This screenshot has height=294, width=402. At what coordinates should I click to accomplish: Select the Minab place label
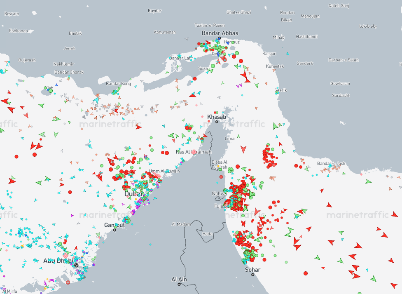(x=278, y=37)
